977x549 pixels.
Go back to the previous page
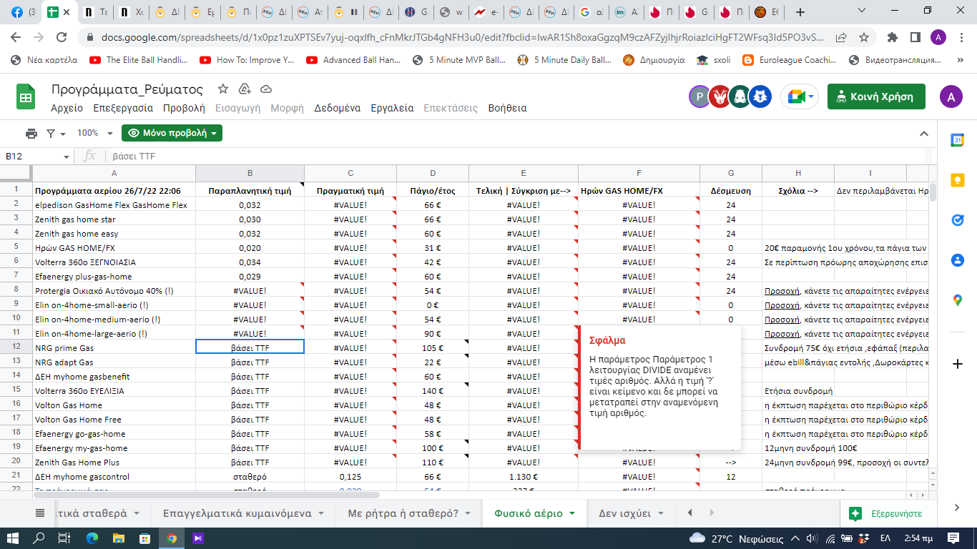(16, 37)
